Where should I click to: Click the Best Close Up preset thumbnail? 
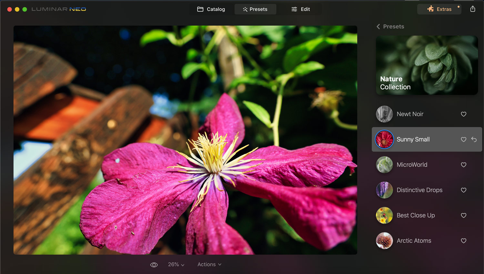[384, 215]
